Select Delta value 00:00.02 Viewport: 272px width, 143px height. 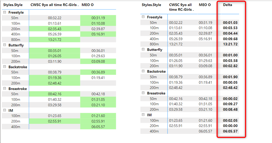230,99
